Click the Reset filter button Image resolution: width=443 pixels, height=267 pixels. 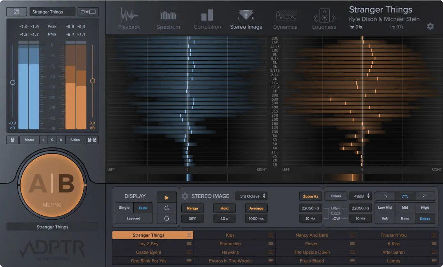(x=425, y=219)
